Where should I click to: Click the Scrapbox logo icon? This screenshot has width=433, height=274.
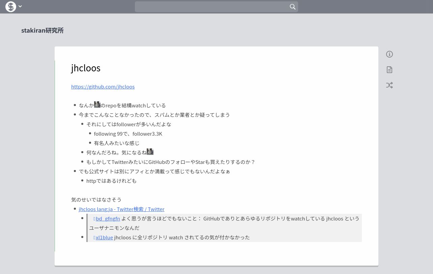tap(11, 7)
